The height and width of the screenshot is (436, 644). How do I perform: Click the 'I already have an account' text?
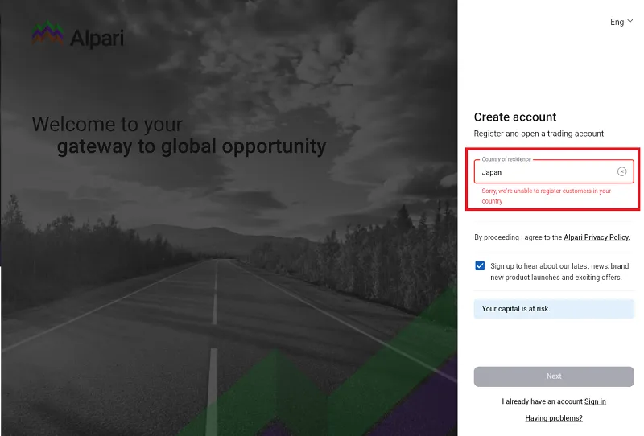(542, 401)
